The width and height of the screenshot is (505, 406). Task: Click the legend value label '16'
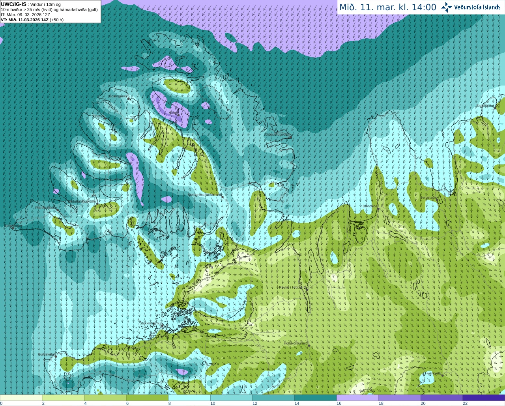pos(339,403)
